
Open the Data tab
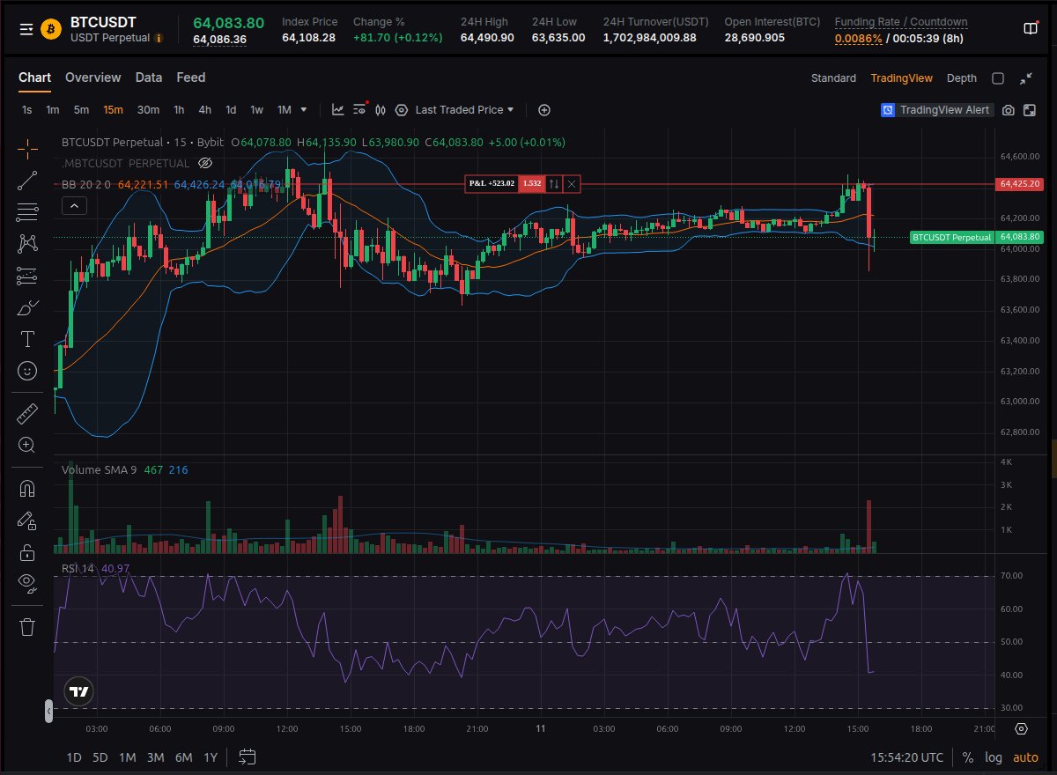tap(149, 77)
